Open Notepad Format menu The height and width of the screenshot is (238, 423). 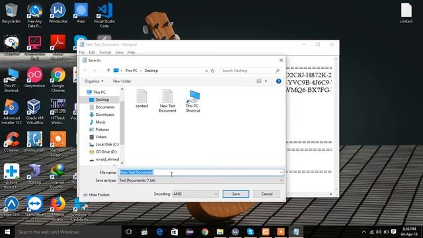point(105,52)
